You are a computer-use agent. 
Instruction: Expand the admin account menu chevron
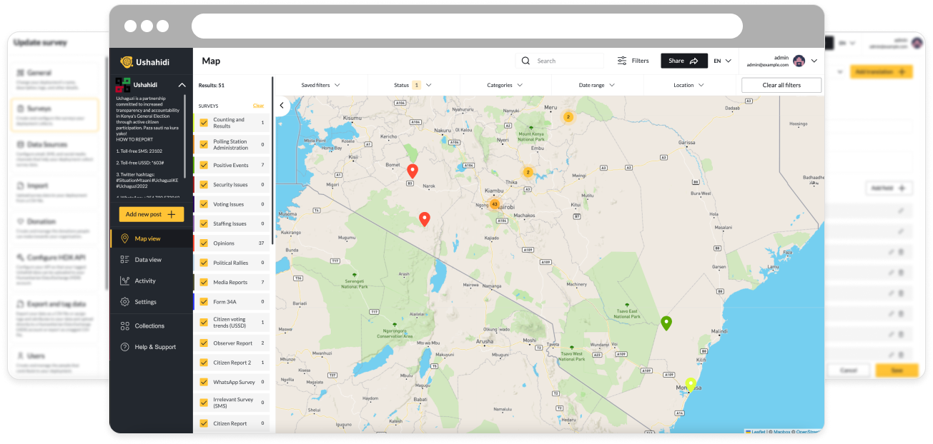814,61
